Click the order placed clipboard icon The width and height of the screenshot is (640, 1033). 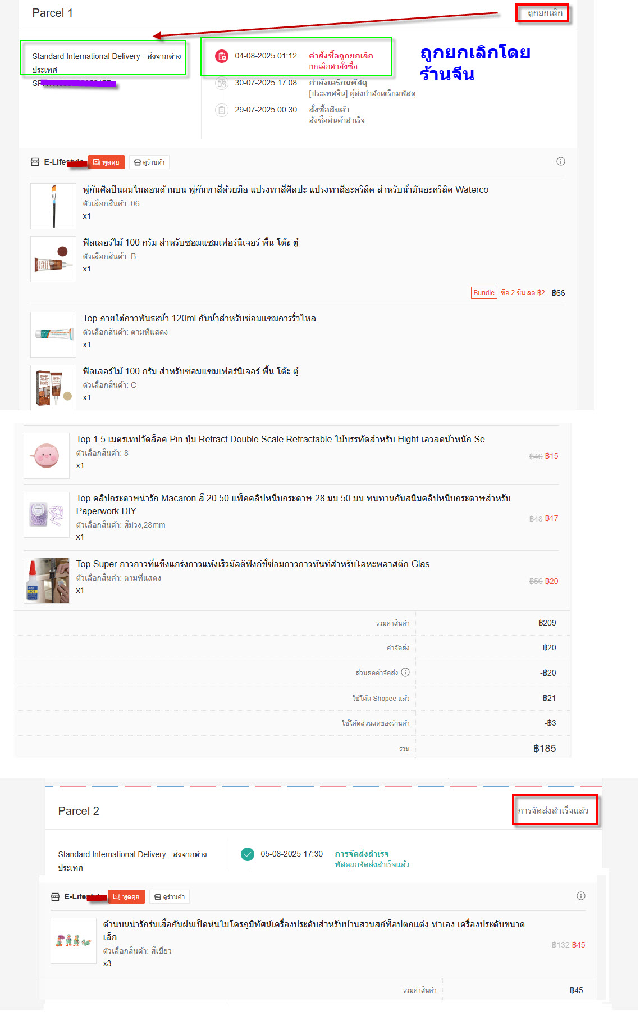click(x=222, y=110)
